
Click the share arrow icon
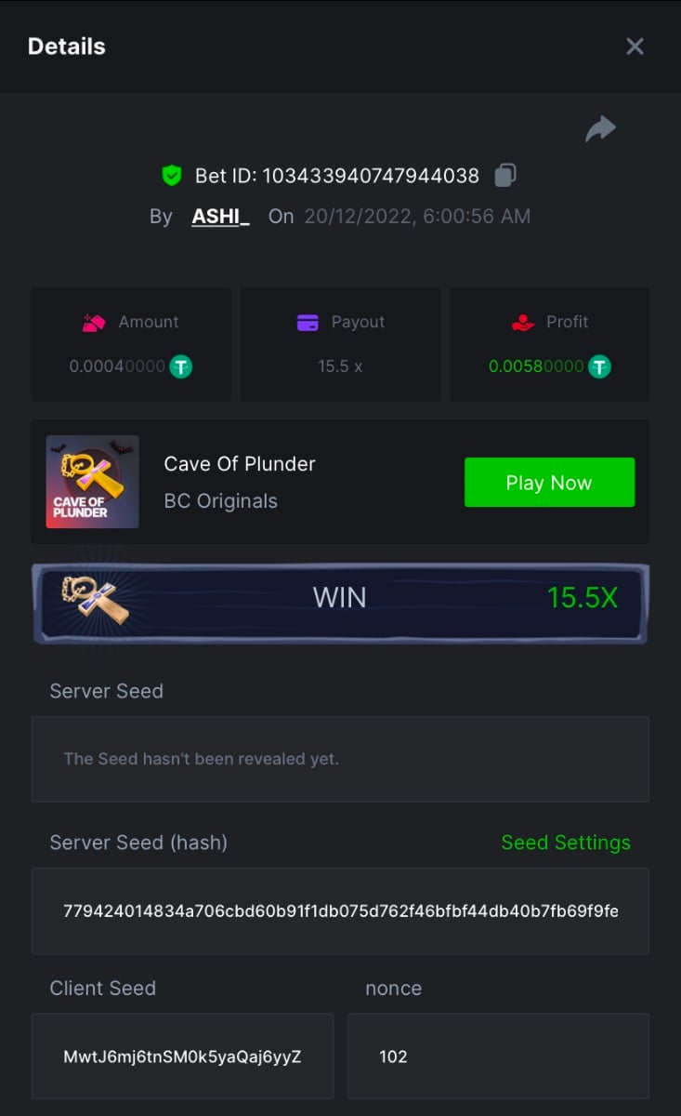[x=600, y=129]
